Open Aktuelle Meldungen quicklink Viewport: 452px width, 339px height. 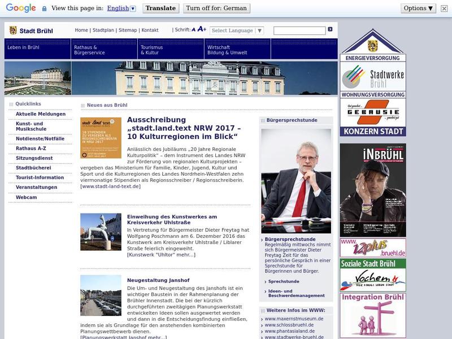41,114
